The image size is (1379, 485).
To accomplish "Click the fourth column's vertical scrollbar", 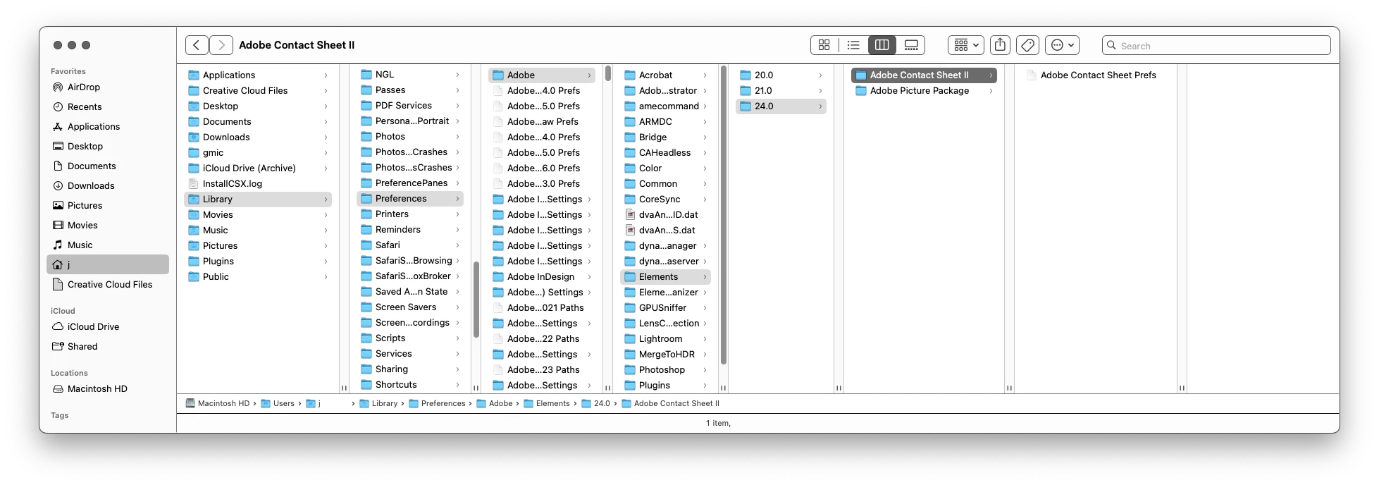I will [724, 215].
